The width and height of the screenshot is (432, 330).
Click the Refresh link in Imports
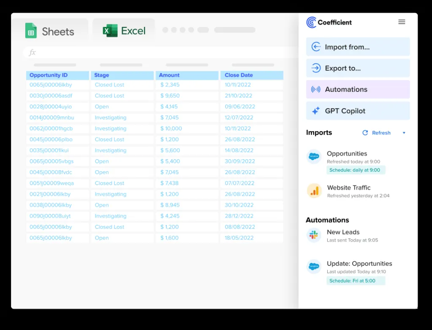[381, 133]
